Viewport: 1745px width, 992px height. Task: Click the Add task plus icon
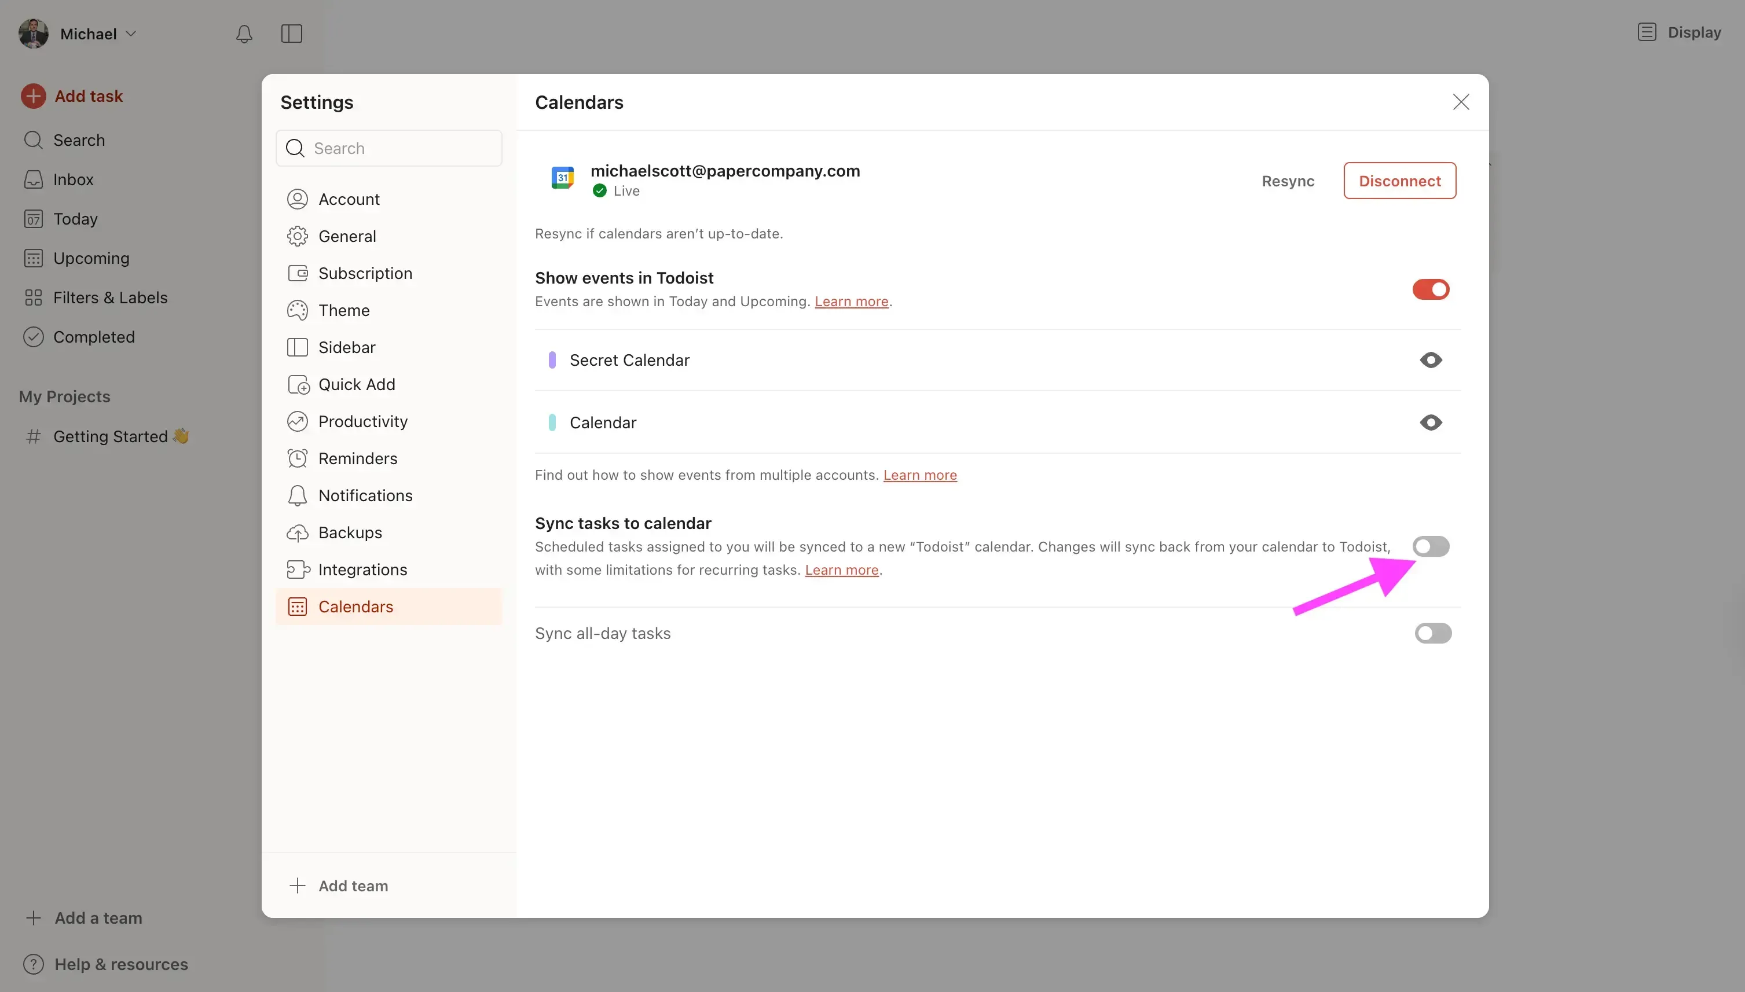35,95
